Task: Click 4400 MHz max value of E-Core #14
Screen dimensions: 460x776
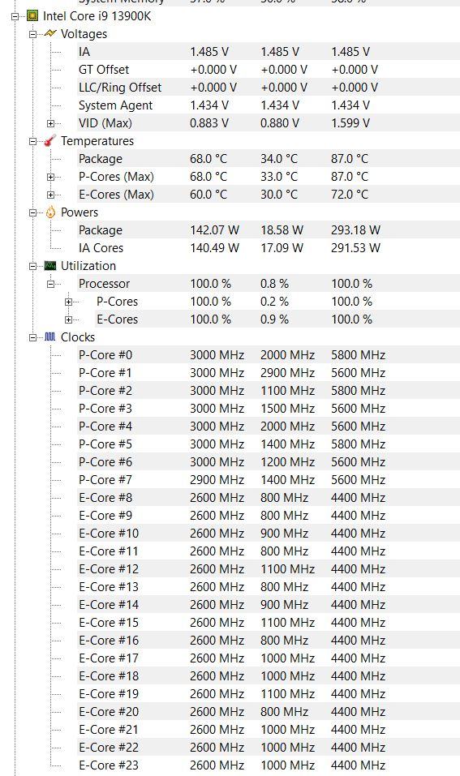Action: point(358,604)
